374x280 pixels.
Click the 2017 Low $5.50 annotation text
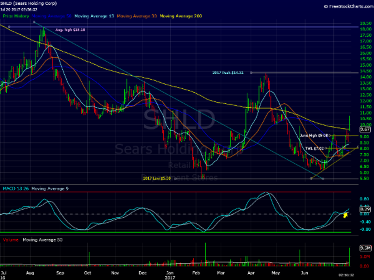157,179
